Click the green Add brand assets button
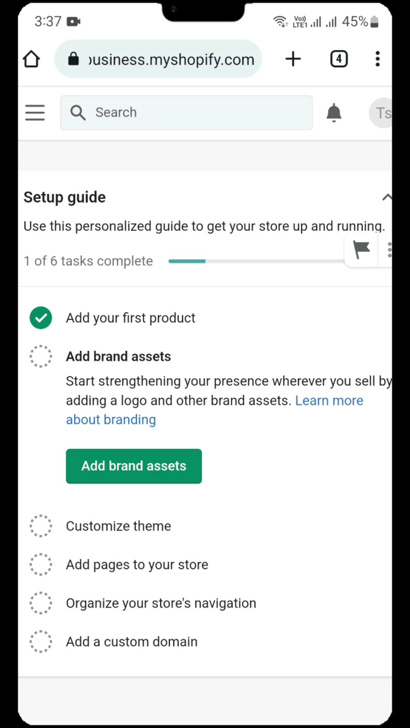This screenshot has height=728, width=410. pyautogui.click(x=134, y=466)
